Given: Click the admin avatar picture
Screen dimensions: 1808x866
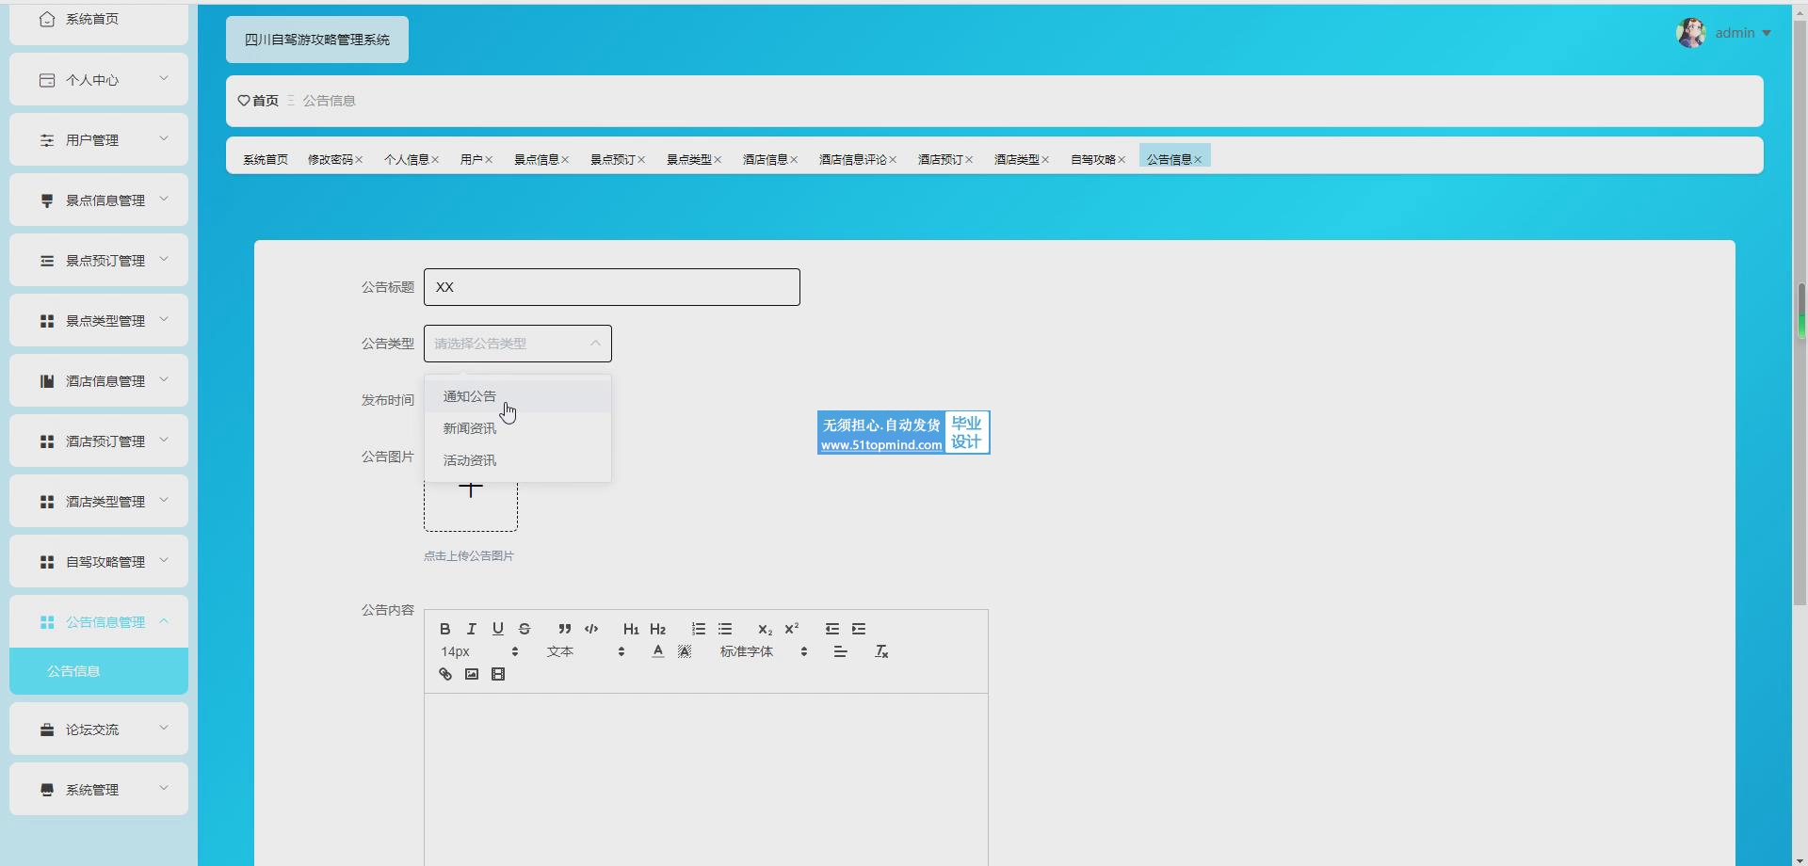Looking at the screenshot, I should pyautogui.click(x=1691, y=33).
